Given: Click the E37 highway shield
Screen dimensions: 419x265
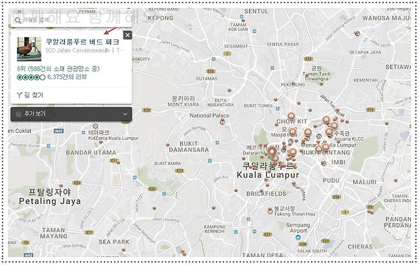Looking at the screenshot, I should click(x=267, y=235).
